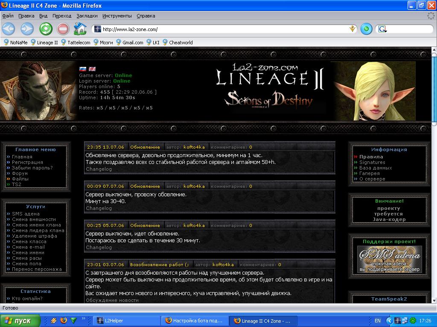Screen dimensions: 437x327
Task: Click the Forward navigation arrow
Action: click(x=27, y=29)
